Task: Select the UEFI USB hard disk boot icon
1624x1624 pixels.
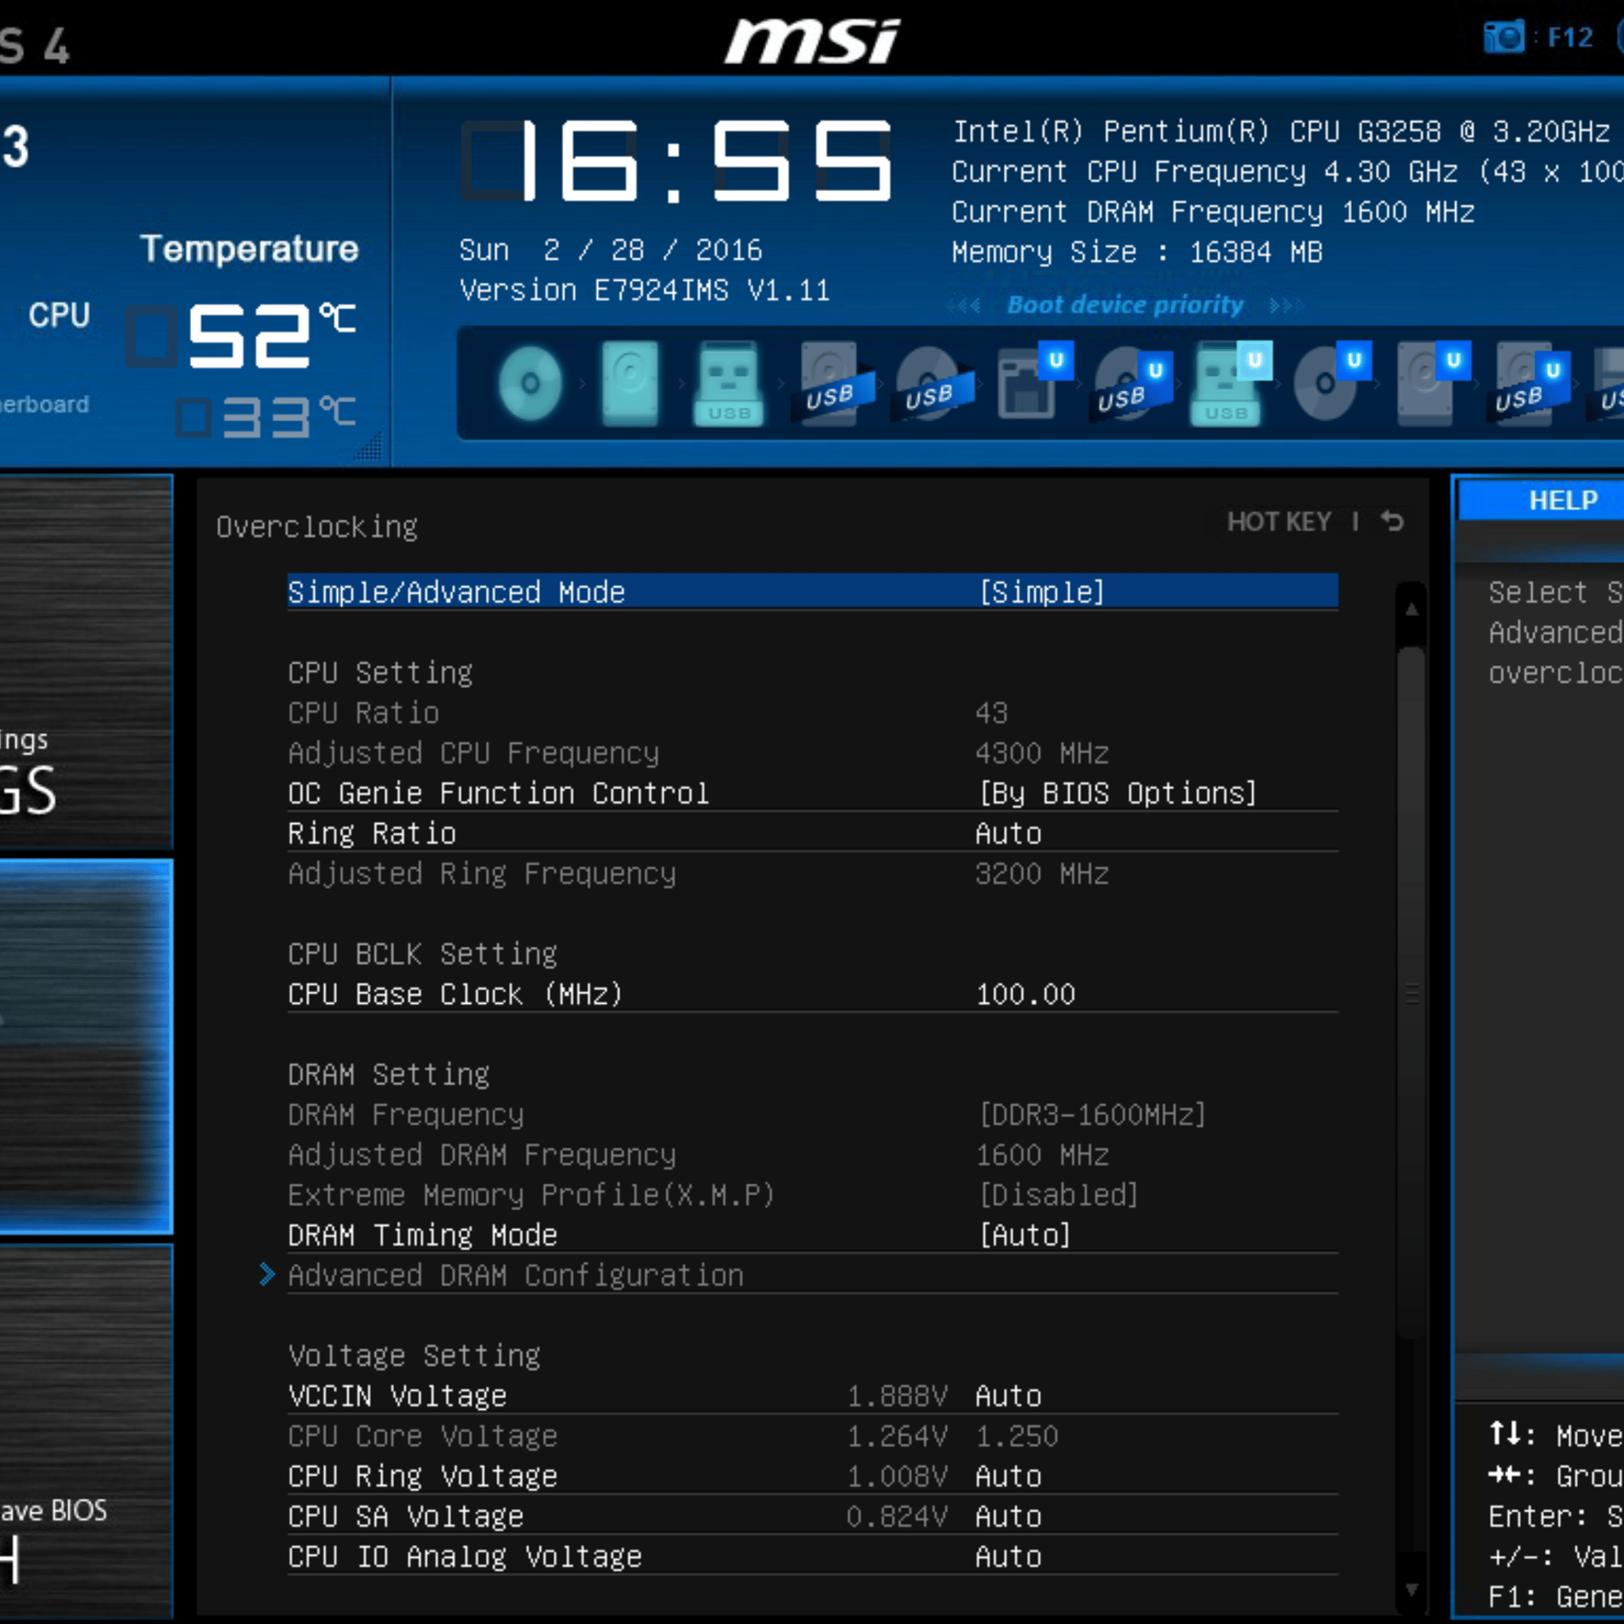Action: pyautogui.click(x=1530, y=383)
